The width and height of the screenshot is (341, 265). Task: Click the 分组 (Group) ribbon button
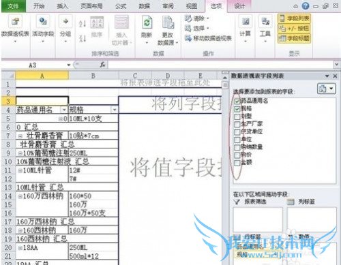click(65, 29)
